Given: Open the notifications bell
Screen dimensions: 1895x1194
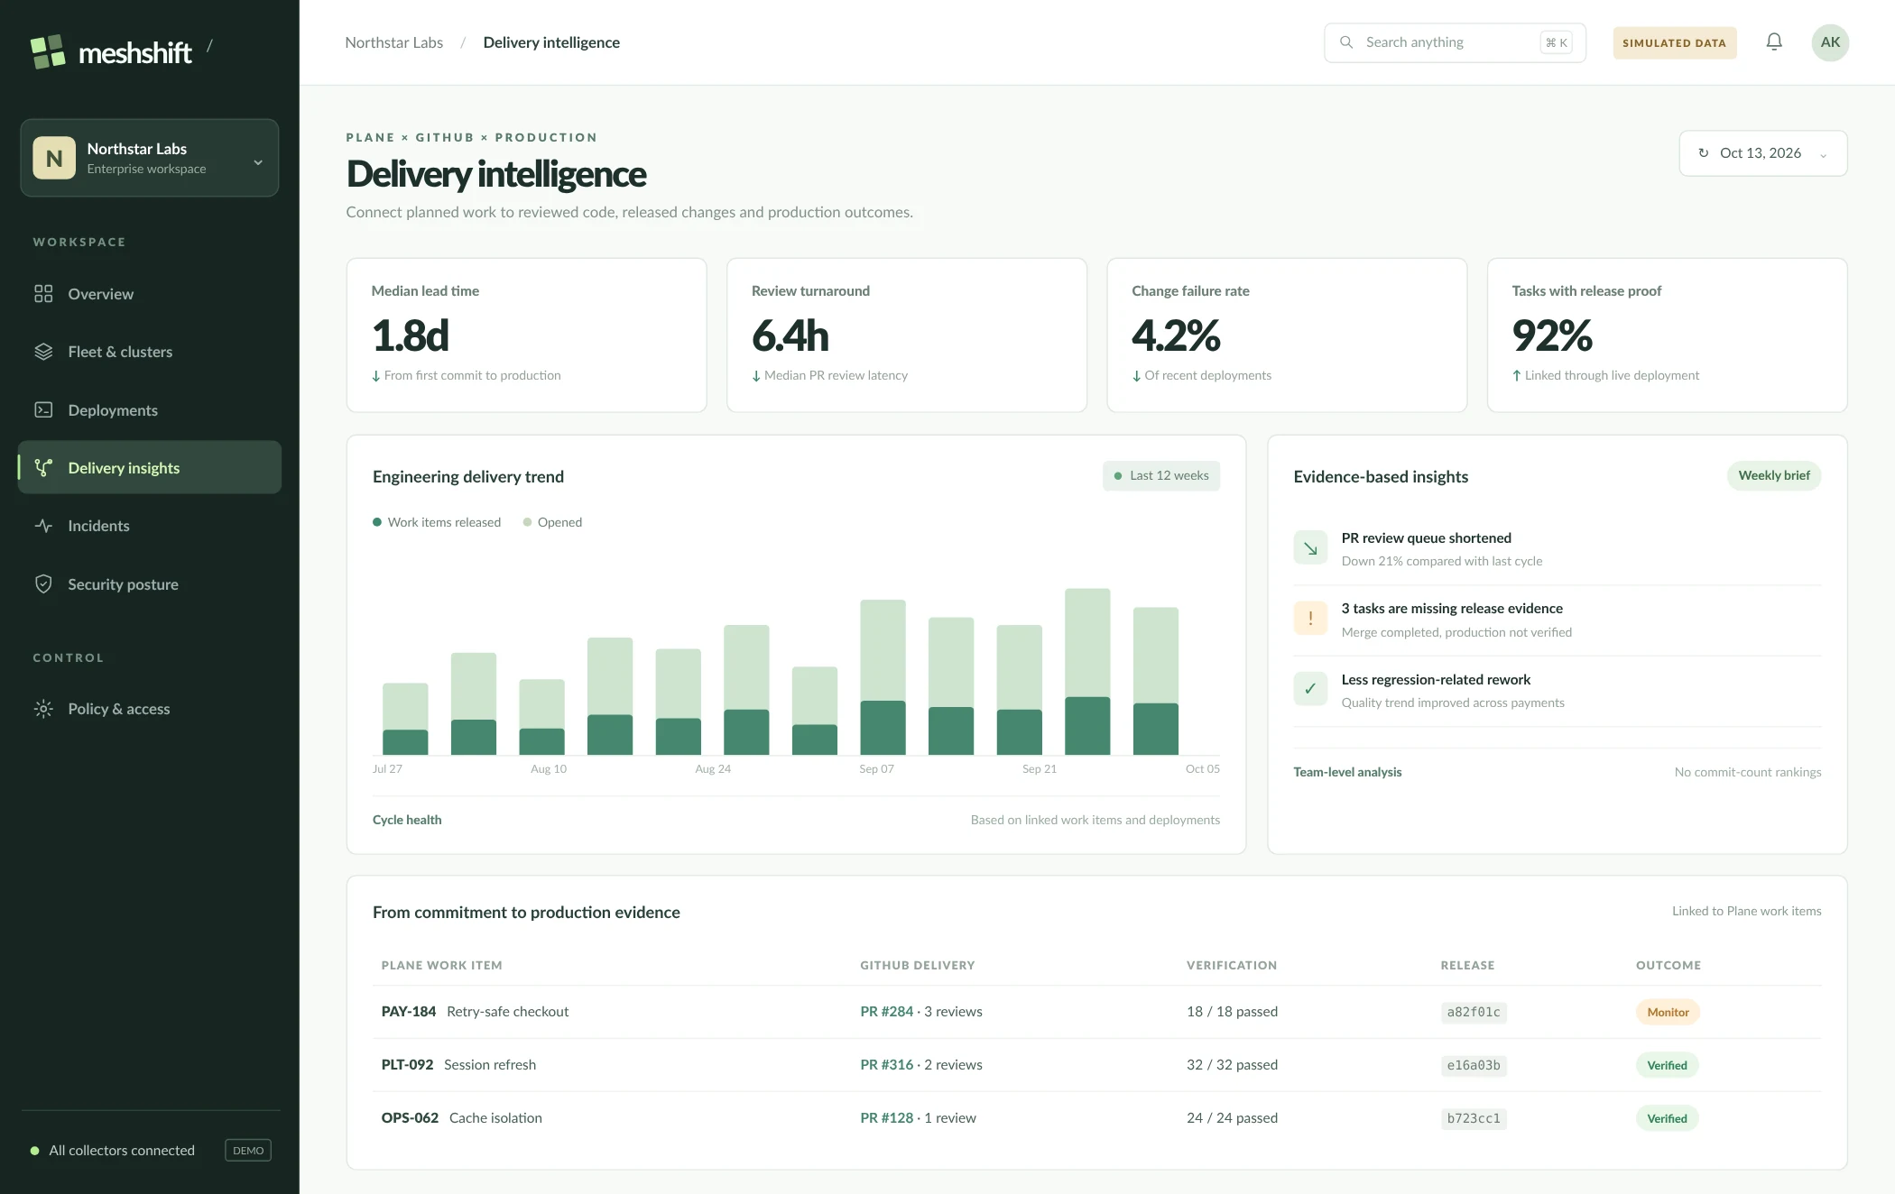Looking at the screenshot, I should pos(1774,42).
